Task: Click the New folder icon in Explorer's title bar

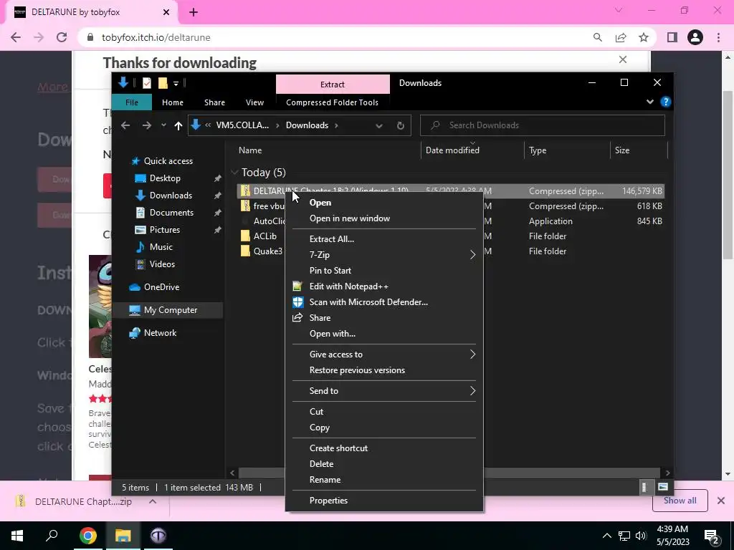Action: coord(163,83)
